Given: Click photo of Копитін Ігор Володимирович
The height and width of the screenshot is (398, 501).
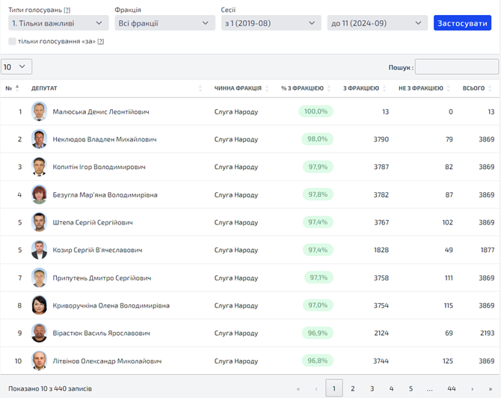Looking at the screenshot, I should pyautogui.click(x=40, y=167).
